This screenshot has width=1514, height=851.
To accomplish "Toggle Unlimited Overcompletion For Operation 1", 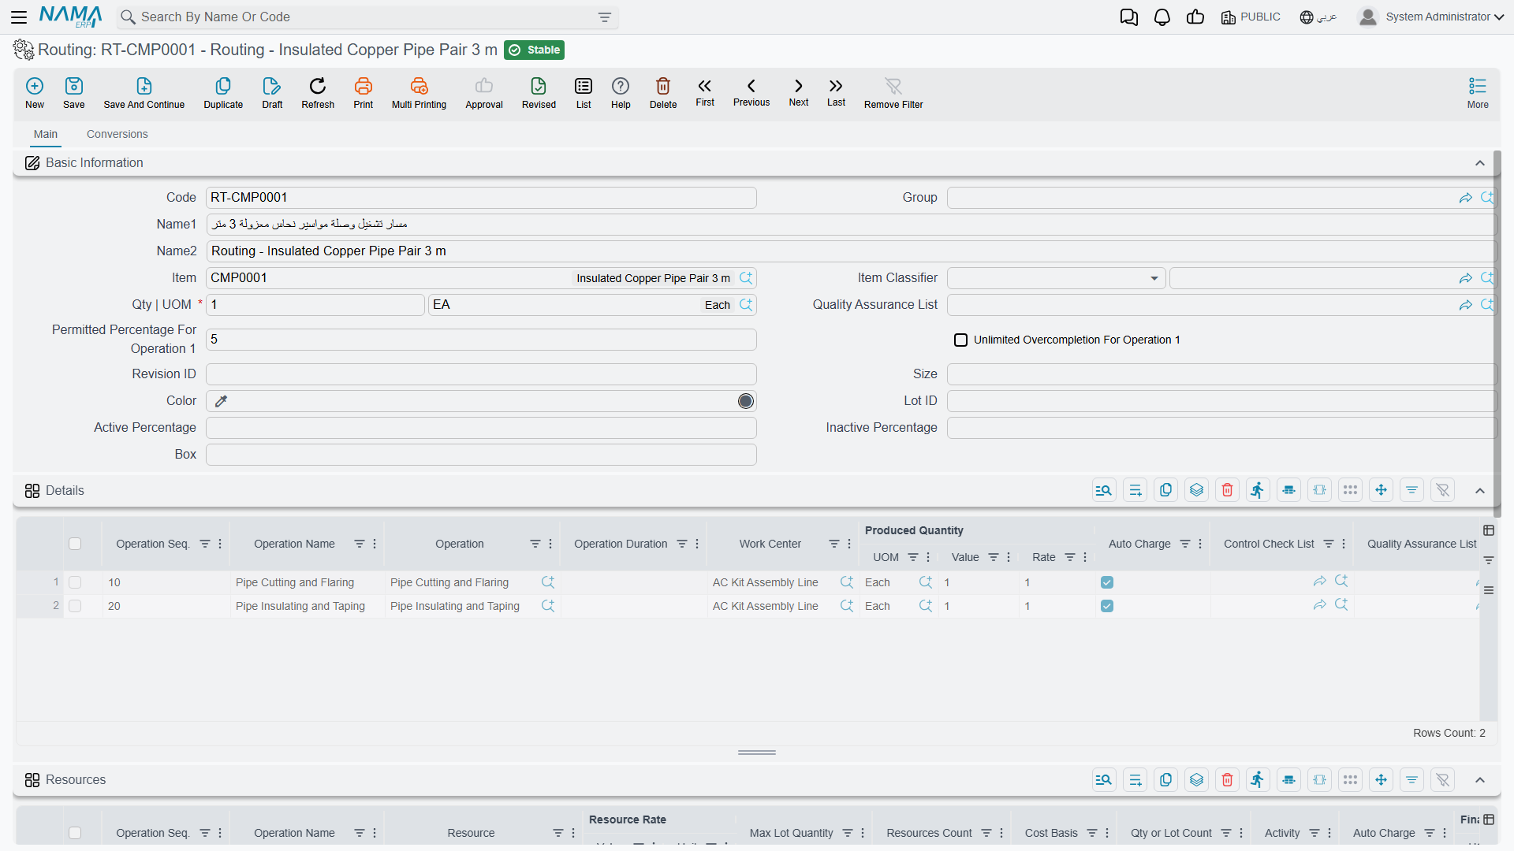I will point(960,340).
